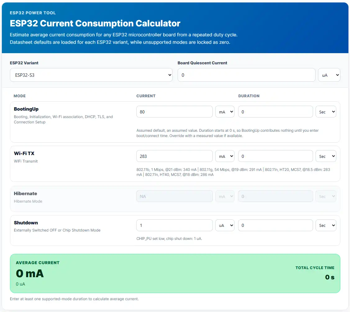The width and height of the screenshot is (350, 312).
Task: Click the BootingUp mode heading
Action: pyautogui.click(x=26, y=109)
